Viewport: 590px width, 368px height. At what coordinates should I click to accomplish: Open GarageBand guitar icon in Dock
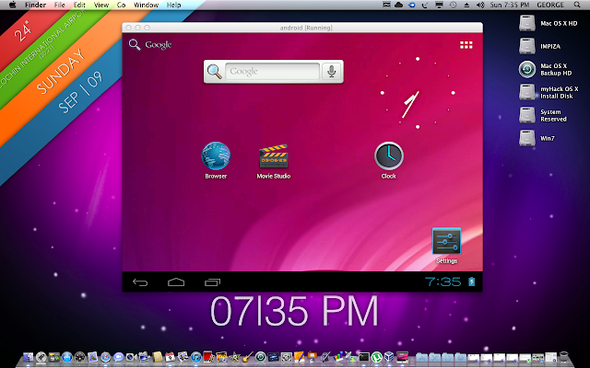click(247, 357)
